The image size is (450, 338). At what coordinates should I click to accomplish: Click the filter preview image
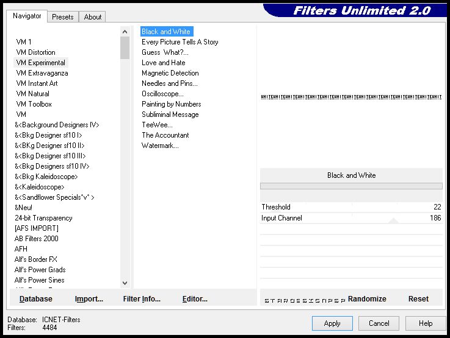pos(351,97)
